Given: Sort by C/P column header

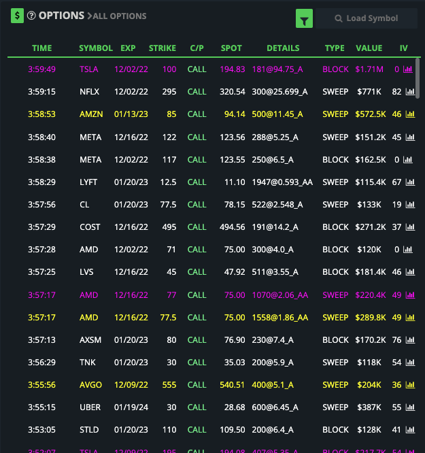Looking at the screenshot, I should click(x=197, y=48).
